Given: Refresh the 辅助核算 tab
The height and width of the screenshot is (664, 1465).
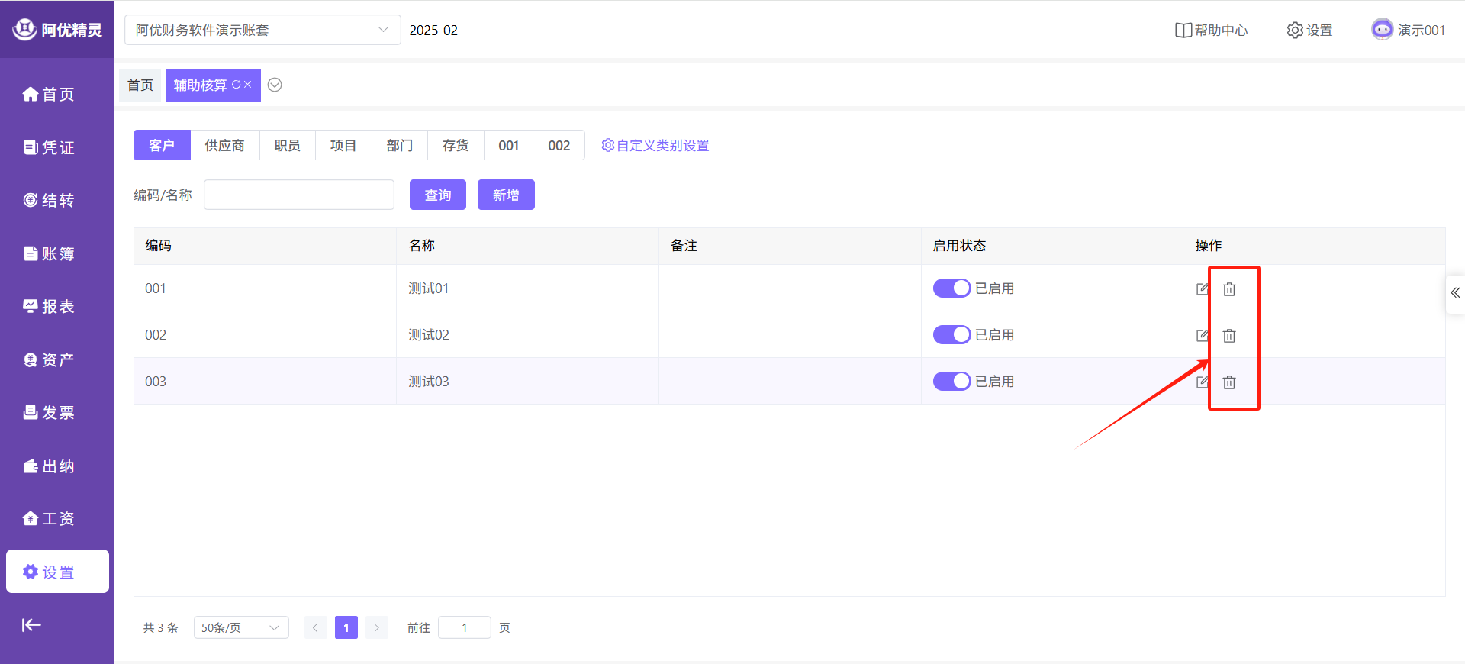Looking at the screenshot, I should click(236, 85).
